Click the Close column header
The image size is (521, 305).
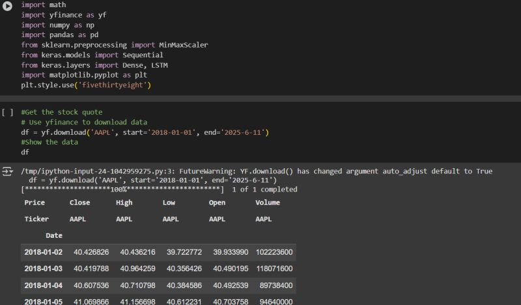79,203
